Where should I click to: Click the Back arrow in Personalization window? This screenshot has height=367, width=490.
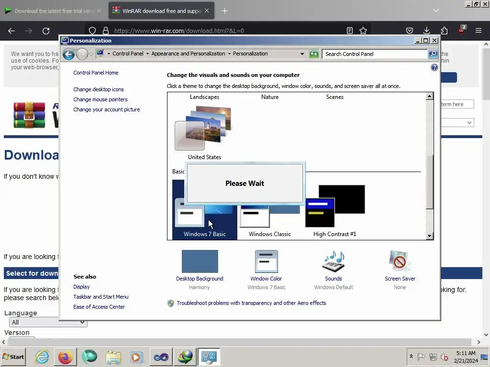pos(68,54)
